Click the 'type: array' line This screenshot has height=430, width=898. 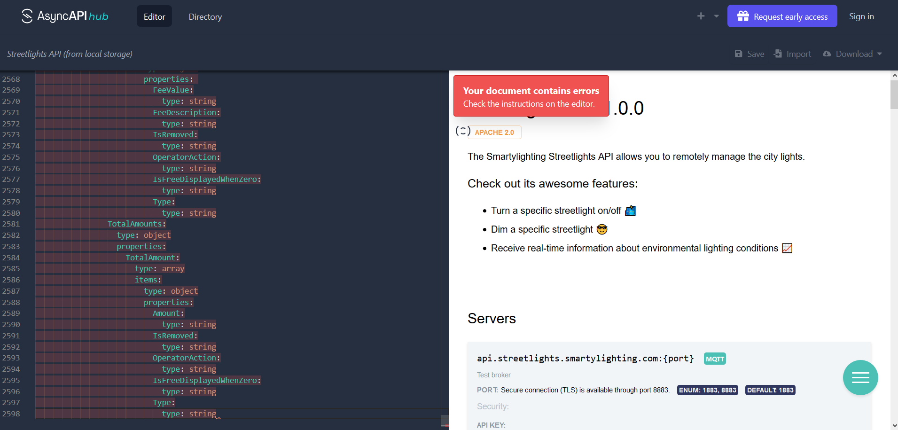(x=160, y=268)
